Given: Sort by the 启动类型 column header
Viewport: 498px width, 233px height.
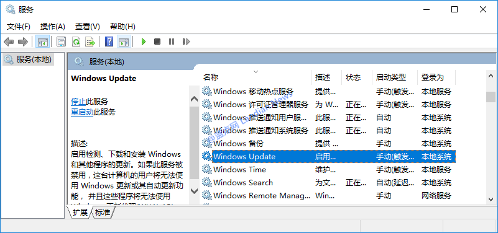Looking at the screenshot, I should (395, 77).
